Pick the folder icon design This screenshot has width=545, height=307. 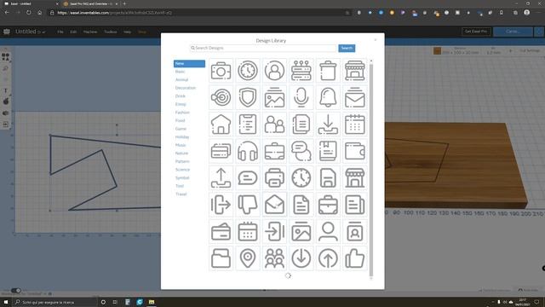coord(221,258)
